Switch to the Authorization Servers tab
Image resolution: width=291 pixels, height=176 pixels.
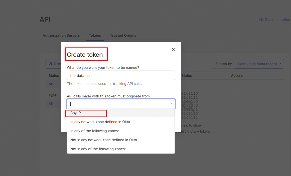(61, 35)
